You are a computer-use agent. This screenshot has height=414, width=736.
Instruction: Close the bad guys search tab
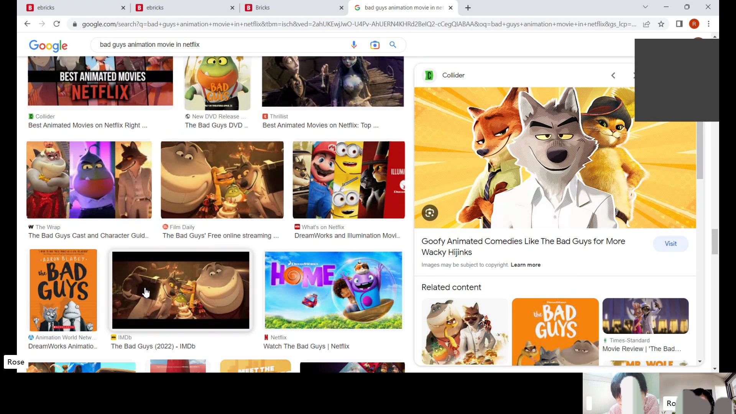pos(450,8)
